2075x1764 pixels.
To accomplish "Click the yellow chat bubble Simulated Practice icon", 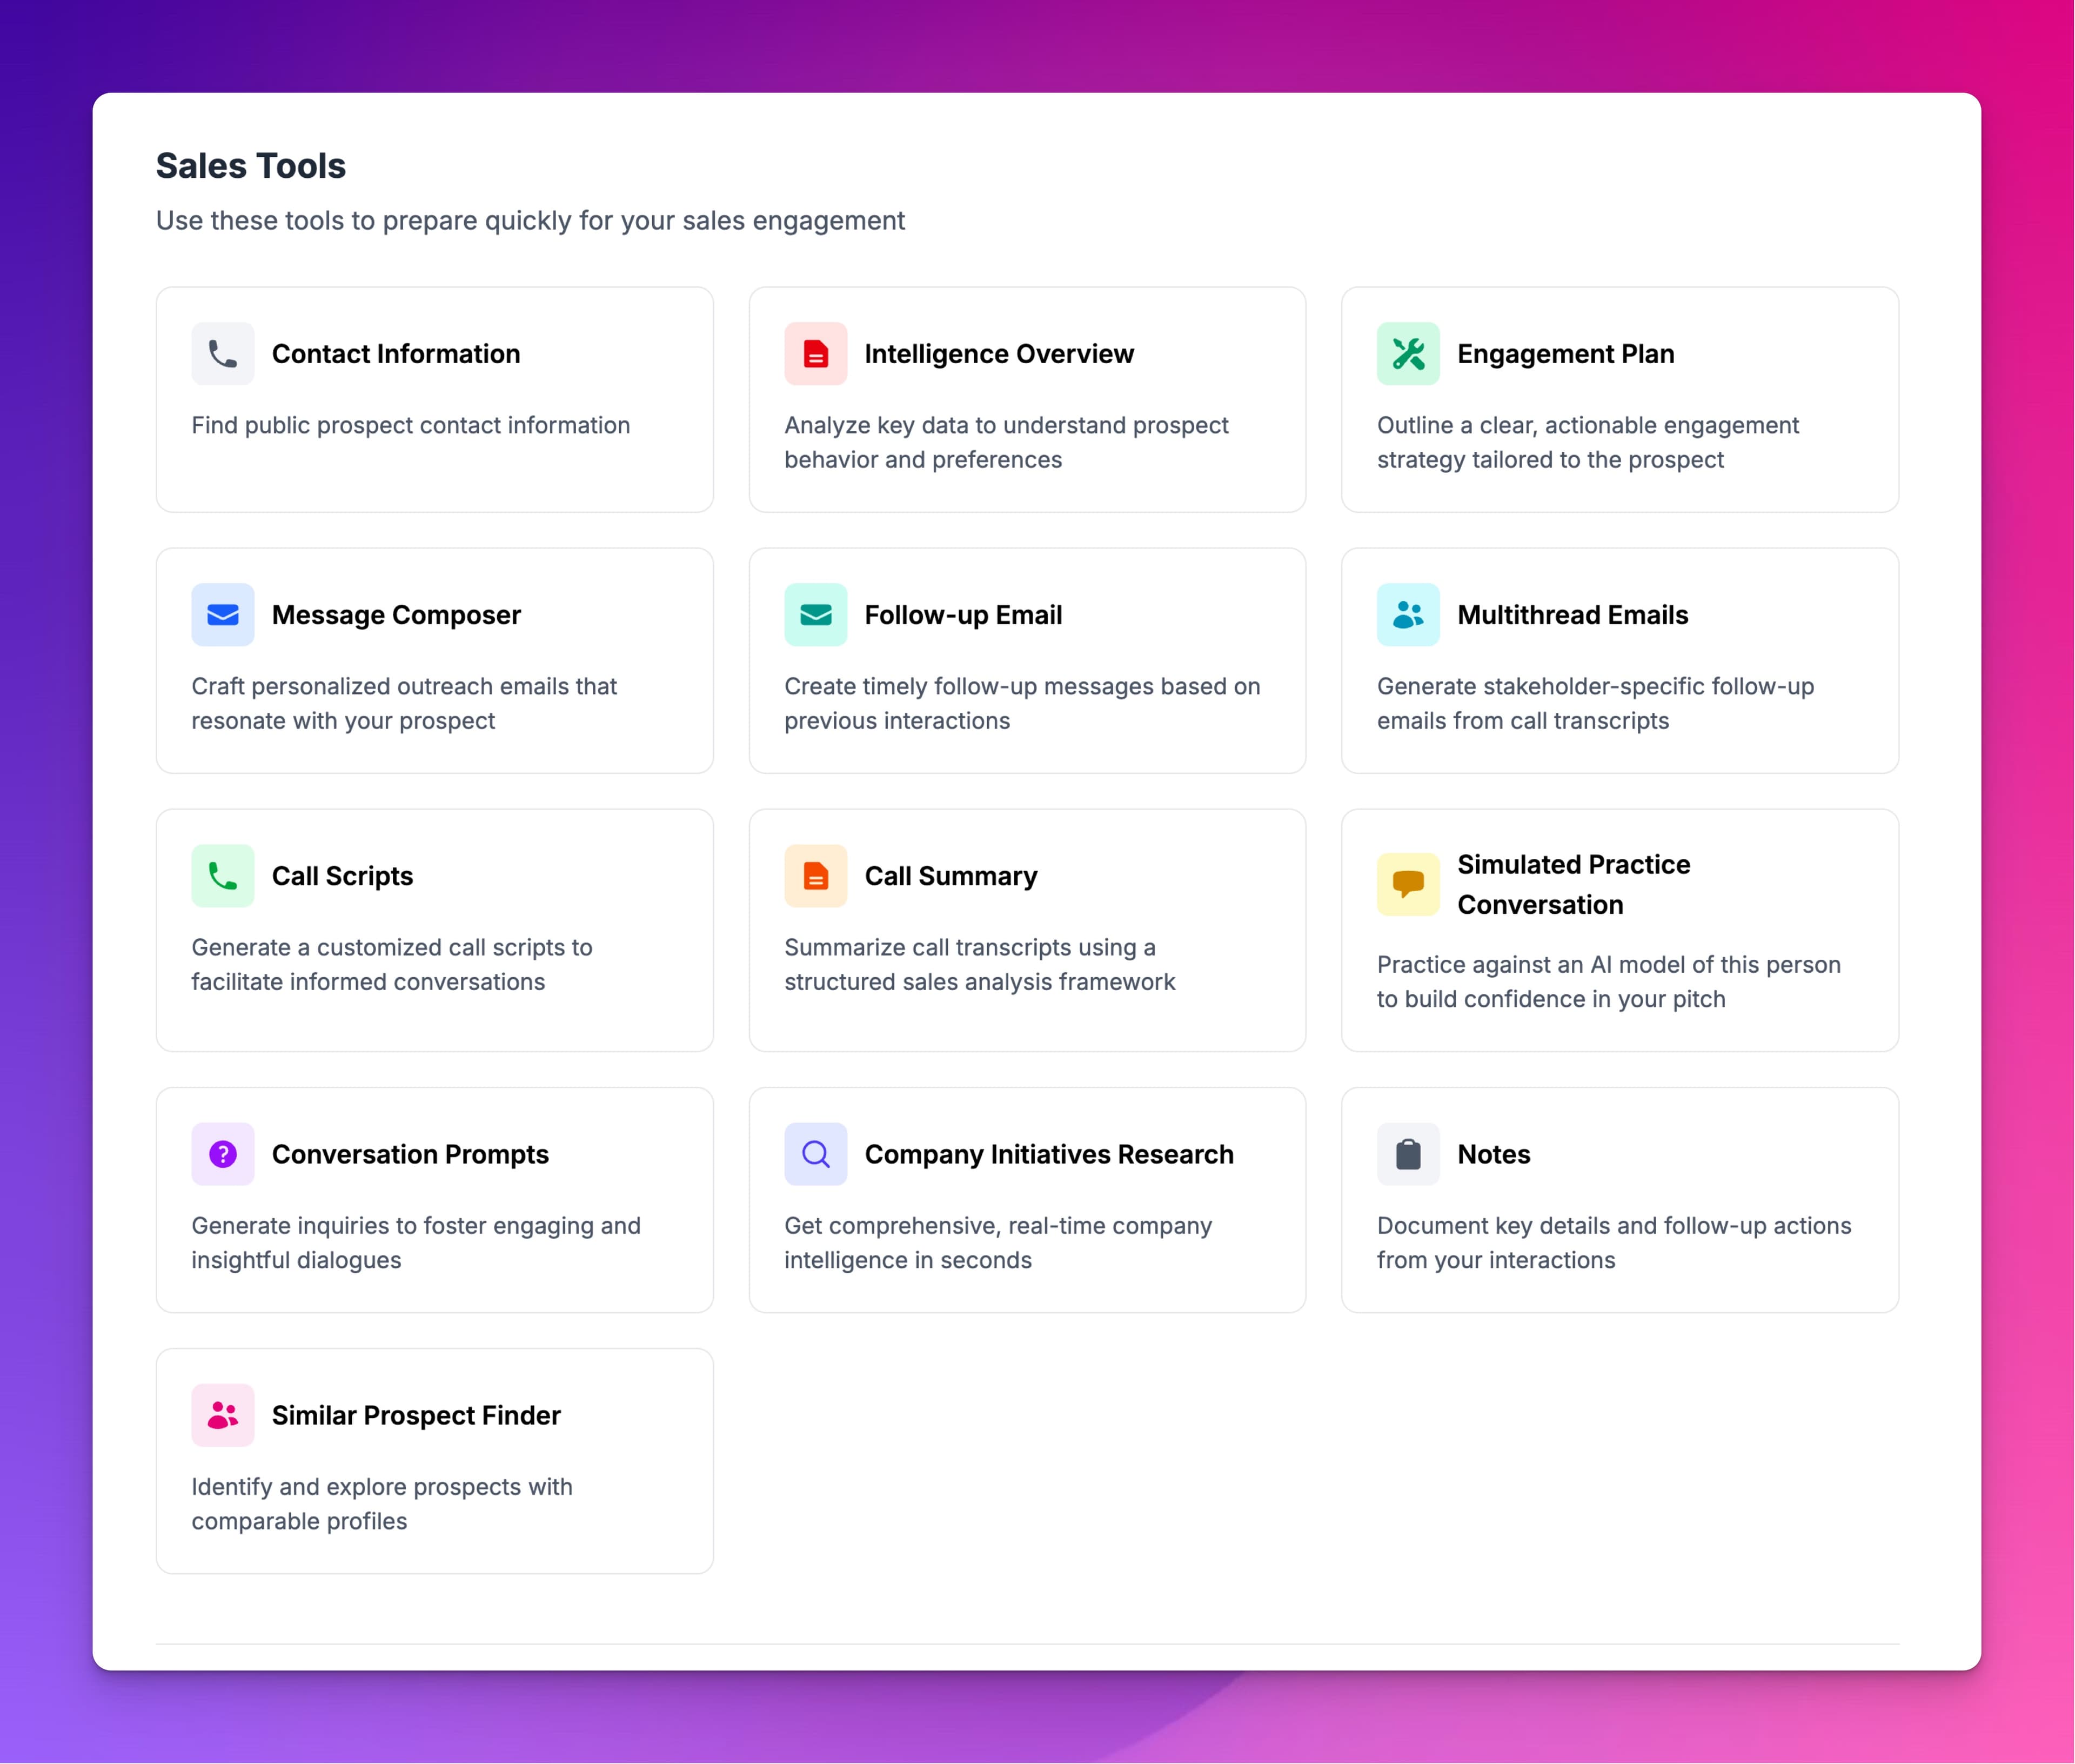I will (x=1407, y=884).
